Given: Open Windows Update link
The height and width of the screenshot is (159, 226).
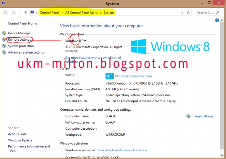Looking at the screenshot, I should (20, 140).
